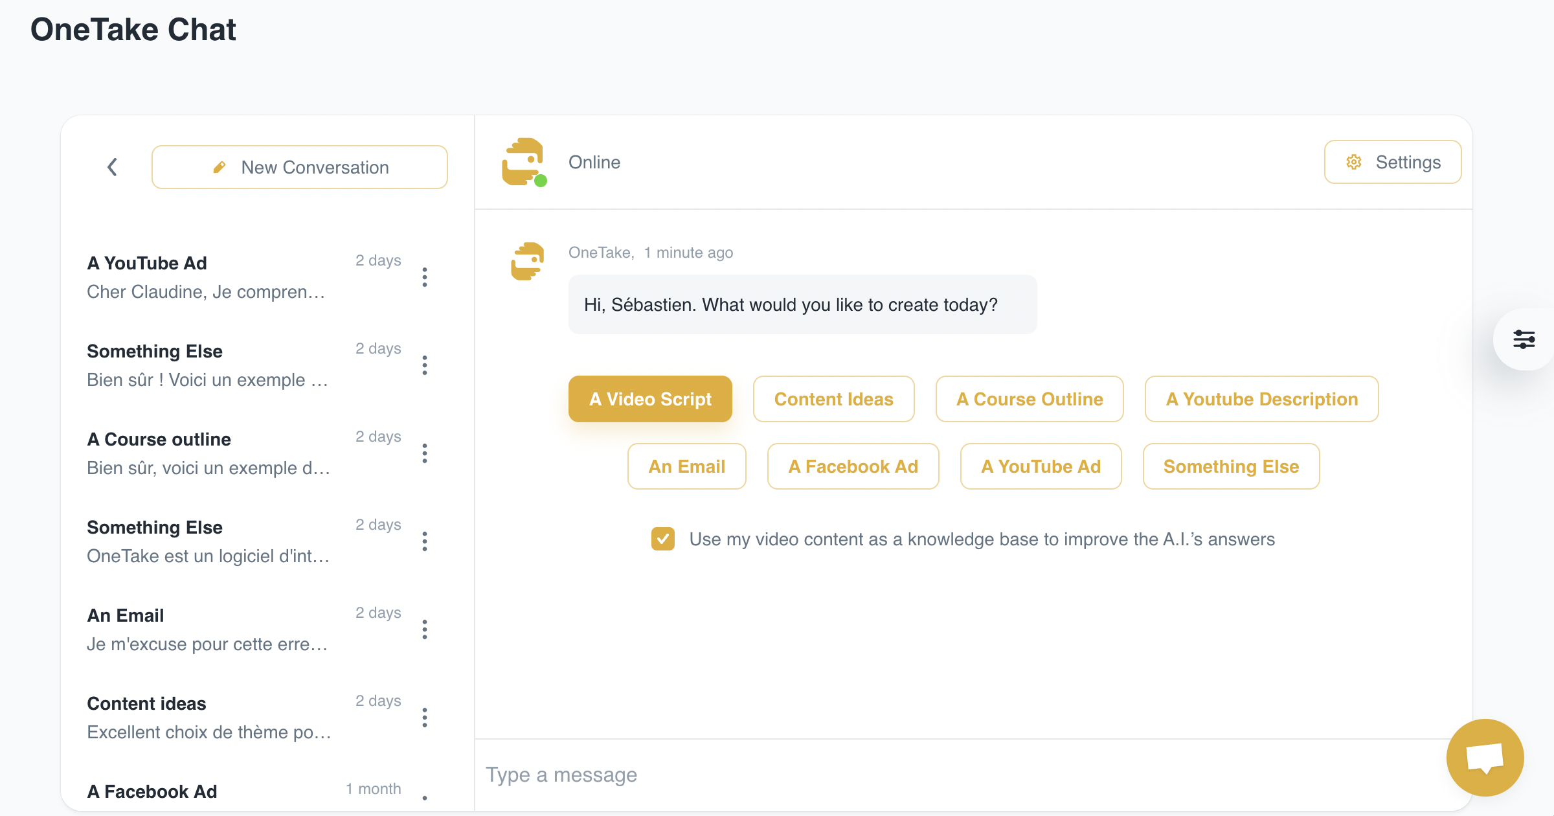The width and height of the screenshot is (1554, 816).
Task: Open Settings panel
Action: point(1393,163)
